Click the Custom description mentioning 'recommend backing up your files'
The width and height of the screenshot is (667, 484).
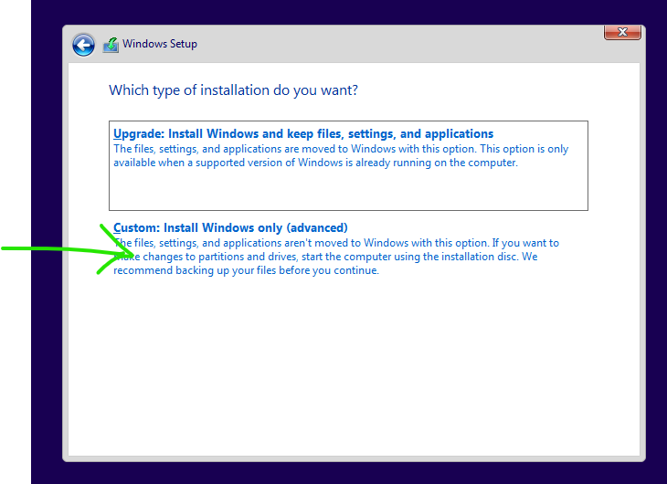point(336,257)
